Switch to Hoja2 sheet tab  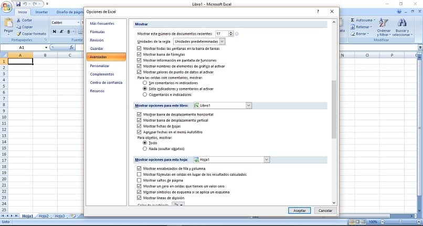[x=44, y=216]
